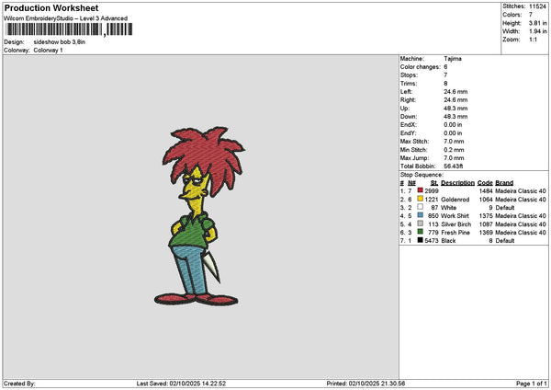The image size is (551, 390).
Task: Click thread code '1375' for Work Shirt
Action: coord(486,216)
